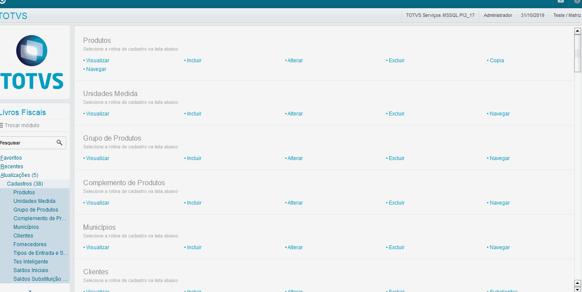The image size is (582, 292).
Task: Select Tipos de Entrada e S... item
Action: coord(41,253)
